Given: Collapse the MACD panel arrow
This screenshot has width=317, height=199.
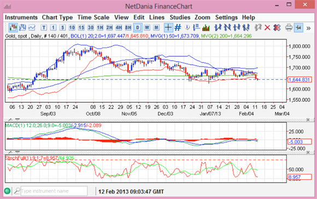Looking at the screenshot, I should point(10,120).
